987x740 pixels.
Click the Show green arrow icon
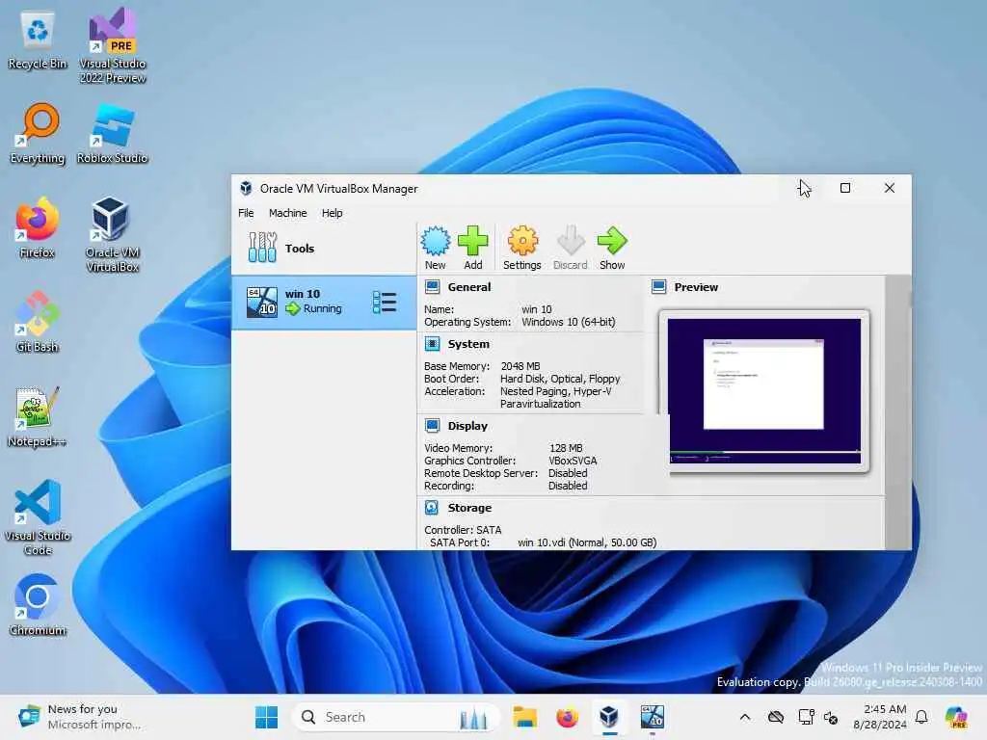pos(612,241)
